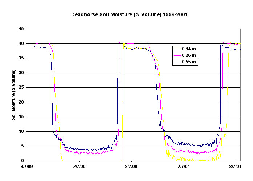The height and width of the screenshot is (181, 253).
Task: Click the 45 value on the y-axis
Action: [22, 29]
